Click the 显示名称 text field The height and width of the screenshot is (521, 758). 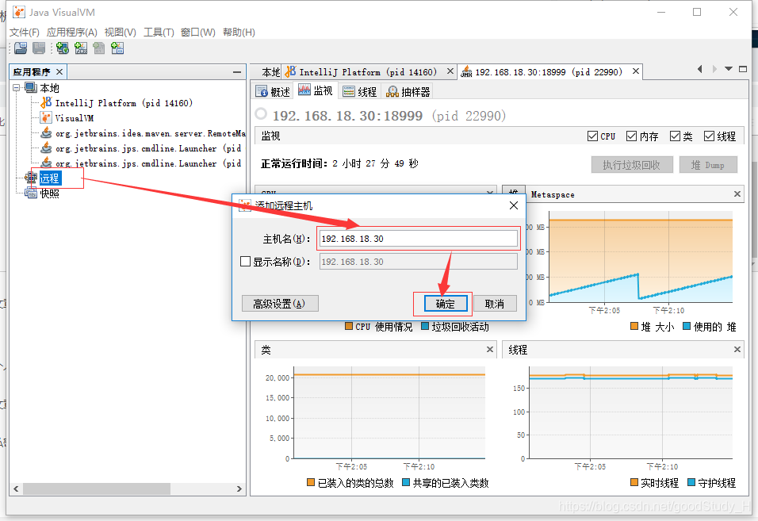[419, 262]
